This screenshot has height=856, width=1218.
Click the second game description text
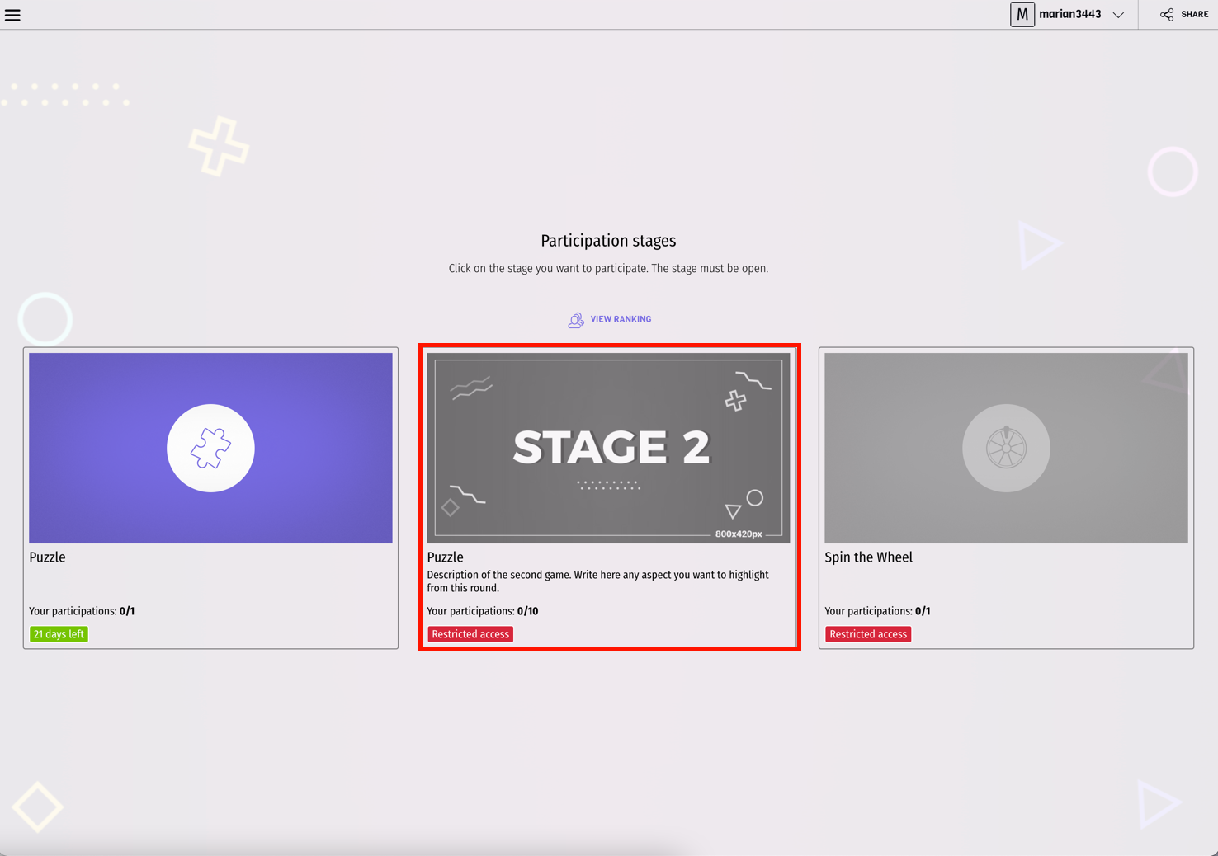pos(597,581)
